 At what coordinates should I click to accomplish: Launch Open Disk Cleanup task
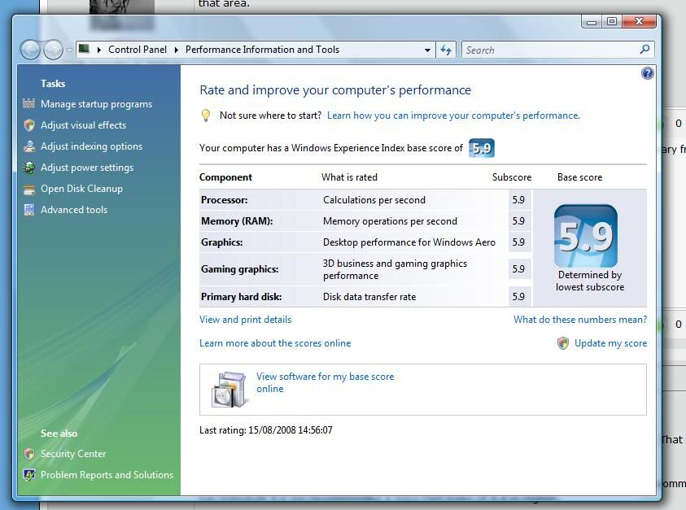pos(82,189)
